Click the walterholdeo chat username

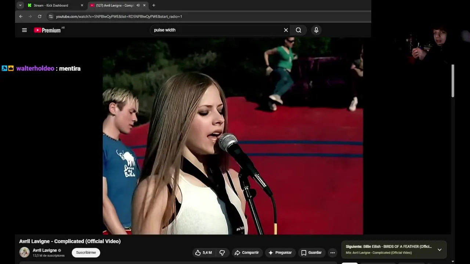tap(35, 69)
